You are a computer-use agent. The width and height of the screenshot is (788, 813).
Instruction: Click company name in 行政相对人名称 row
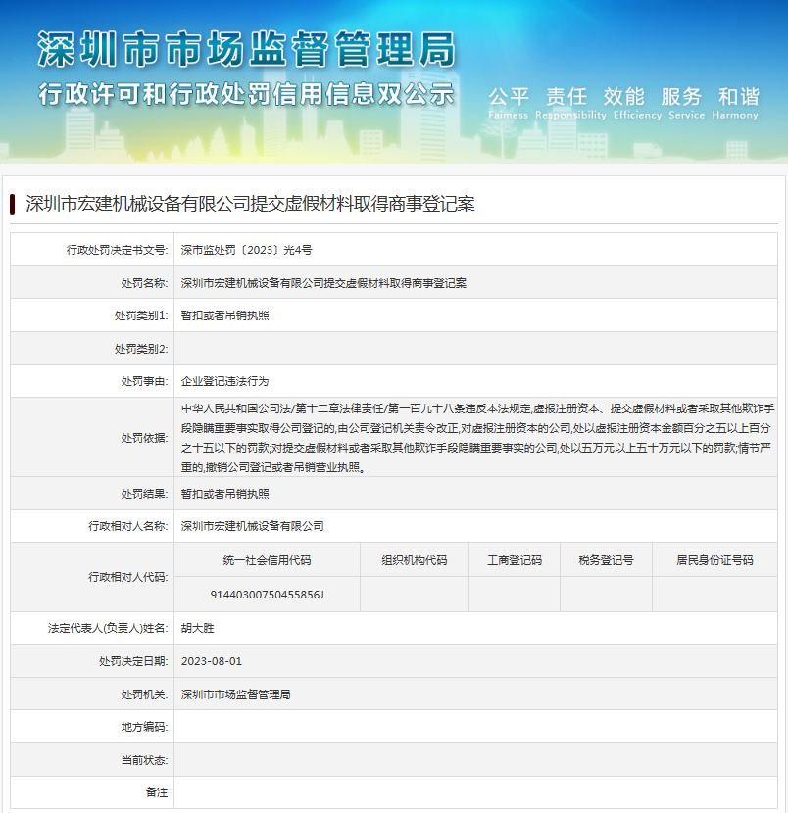tap(252, 526)
